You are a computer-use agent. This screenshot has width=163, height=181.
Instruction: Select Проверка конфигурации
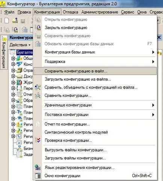click(95, 140)
